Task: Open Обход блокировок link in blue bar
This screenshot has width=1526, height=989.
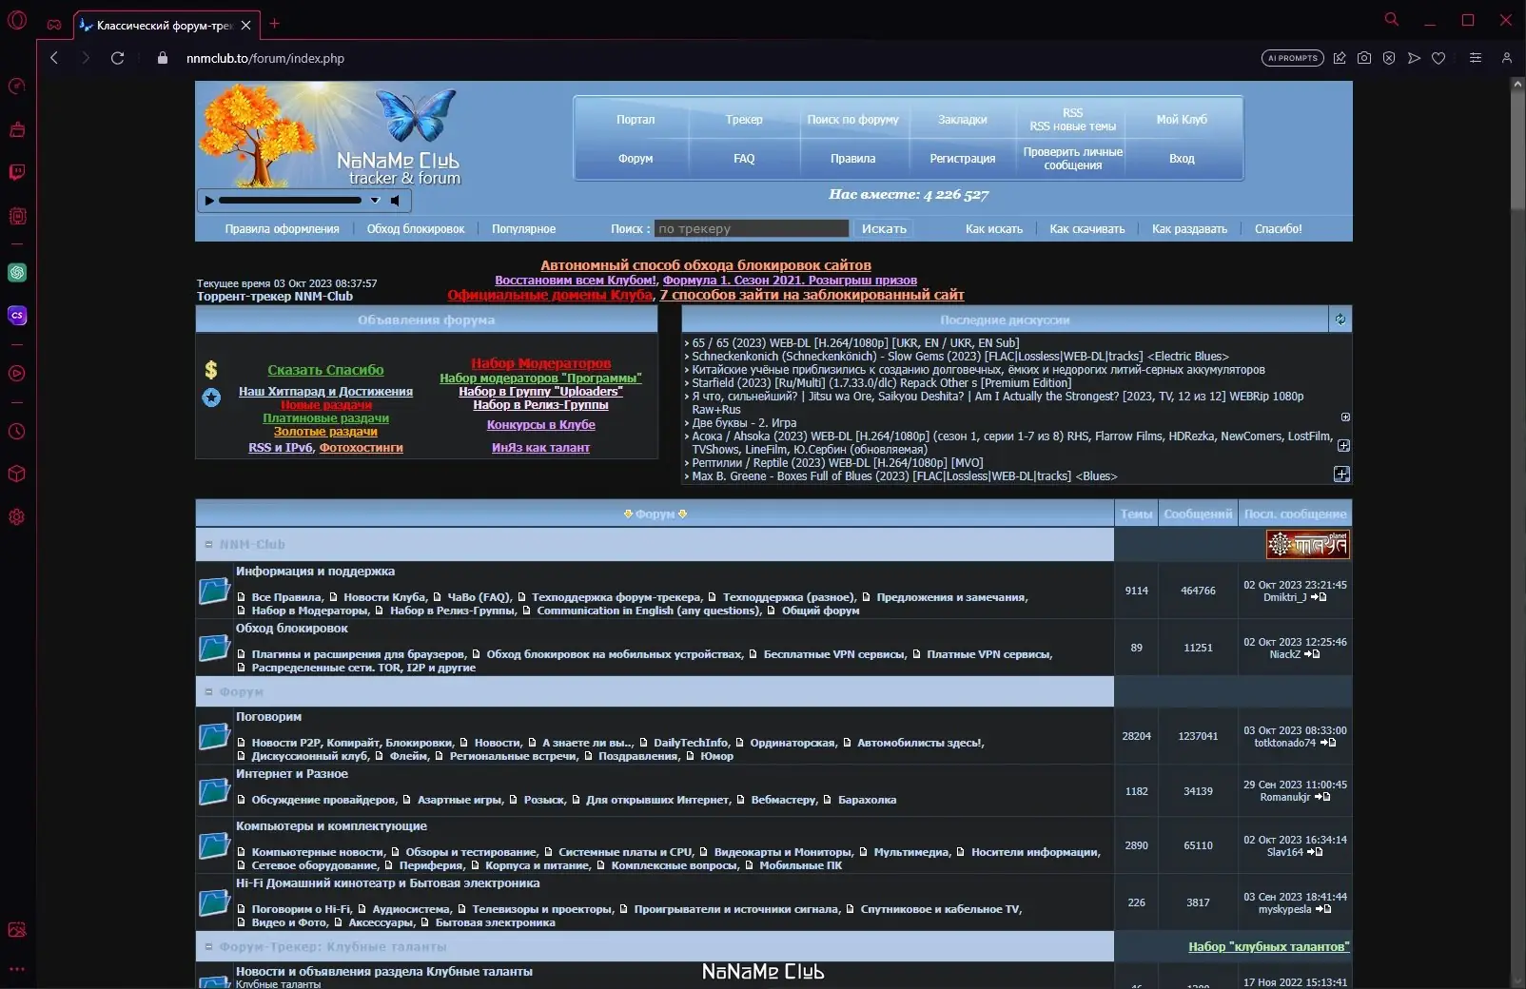Action: 416,229
